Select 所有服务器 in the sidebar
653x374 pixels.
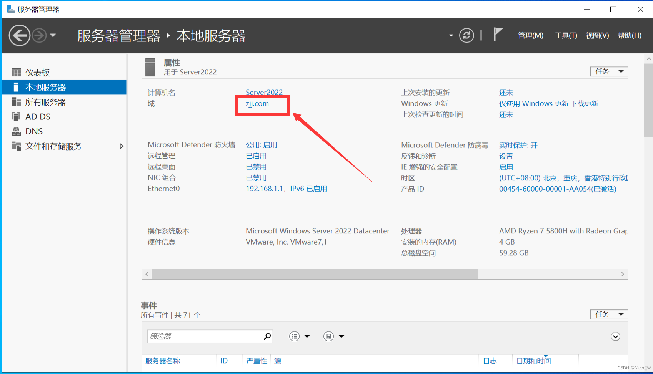(64, 102)
